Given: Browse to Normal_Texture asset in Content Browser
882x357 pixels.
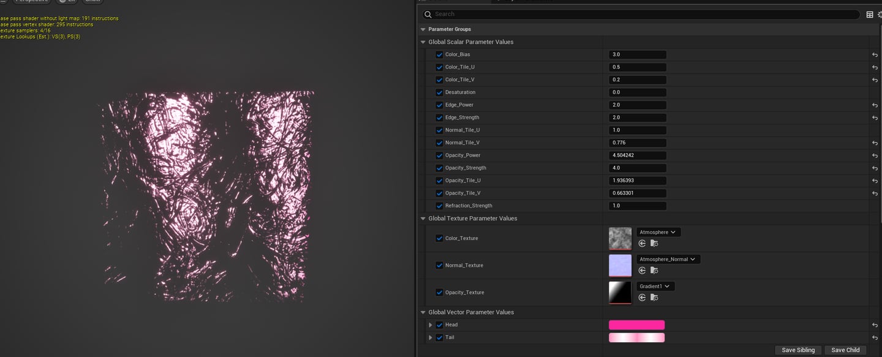Looking at the screenshot, I should (654, 270).
